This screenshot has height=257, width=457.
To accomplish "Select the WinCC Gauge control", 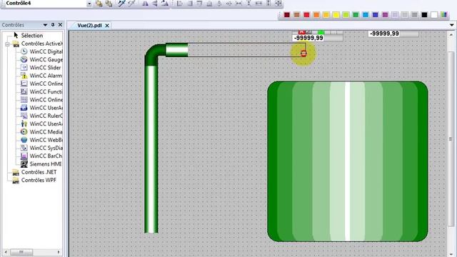I will 41,59.
